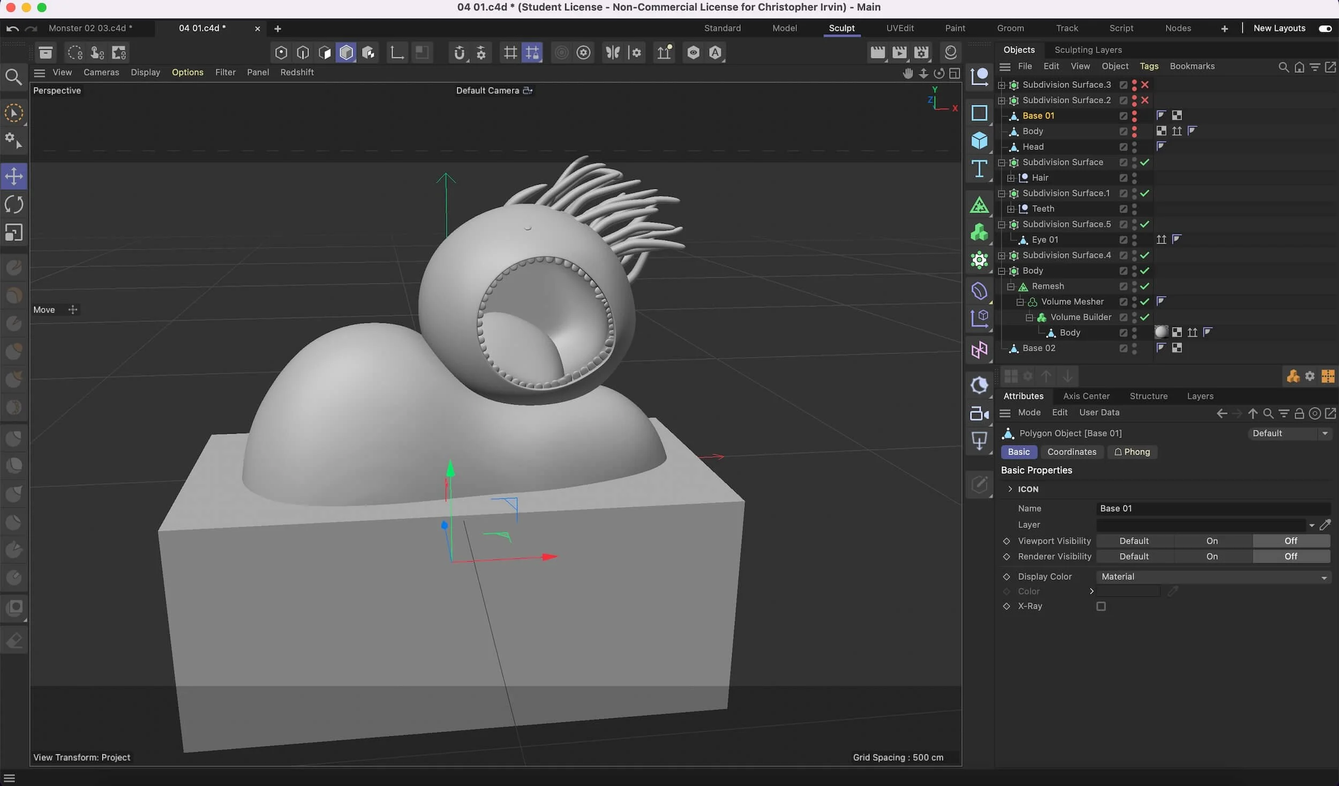Expand the ICON section

(x=1010, y=489)
